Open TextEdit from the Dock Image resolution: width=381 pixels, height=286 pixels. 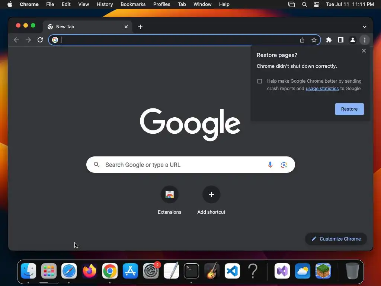171,271
